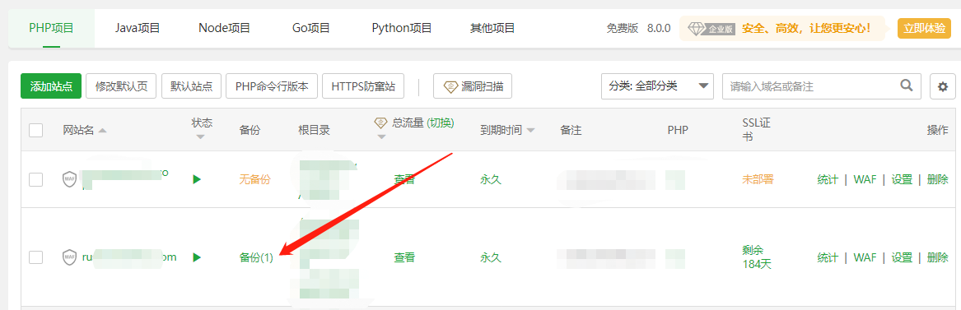Open 设置 for first site row
The height and width of the screenshot is (310, 961).
[x=903, y=179]
